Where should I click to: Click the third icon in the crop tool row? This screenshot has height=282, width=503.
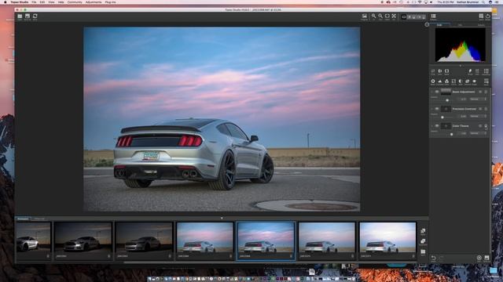pyautogui.click(x=446, y=71)
